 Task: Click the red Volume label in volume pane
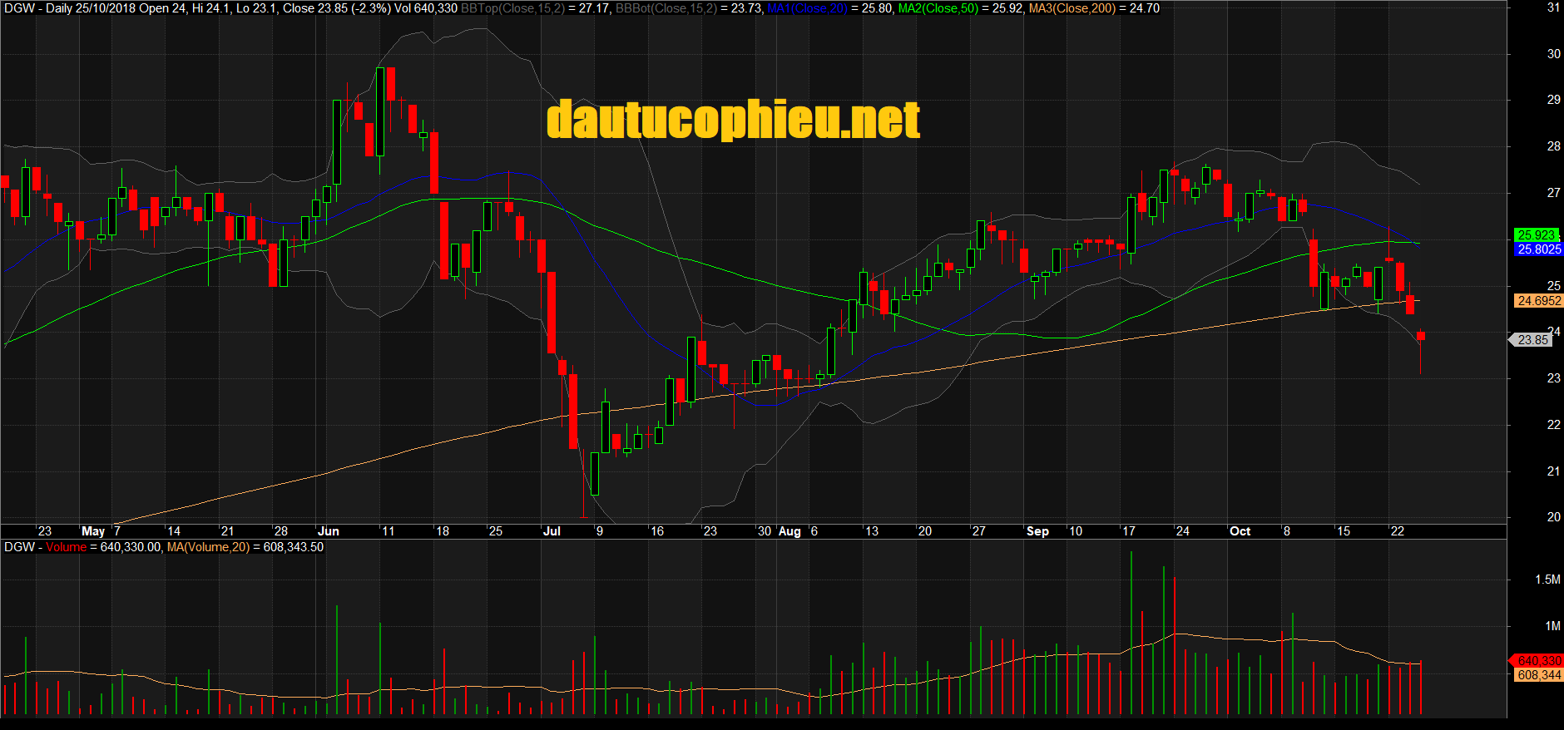pyautogui.click(x=66, y=547)
